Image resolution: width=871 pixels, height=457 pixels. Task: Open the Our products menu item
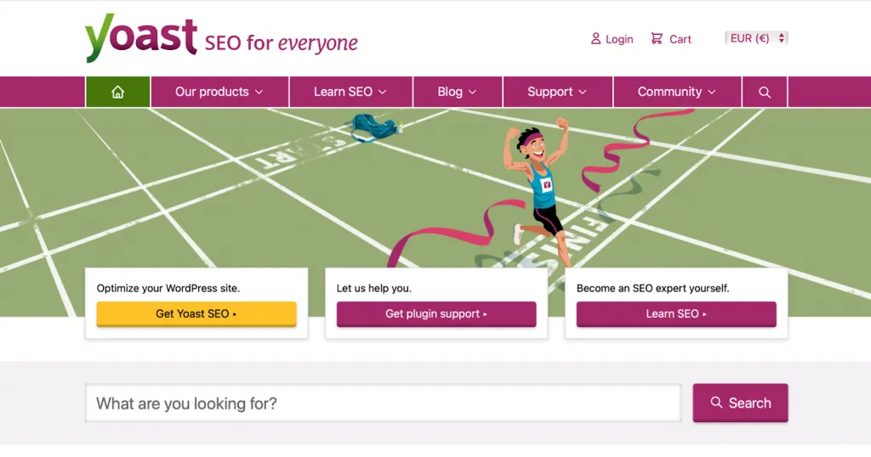219,92
